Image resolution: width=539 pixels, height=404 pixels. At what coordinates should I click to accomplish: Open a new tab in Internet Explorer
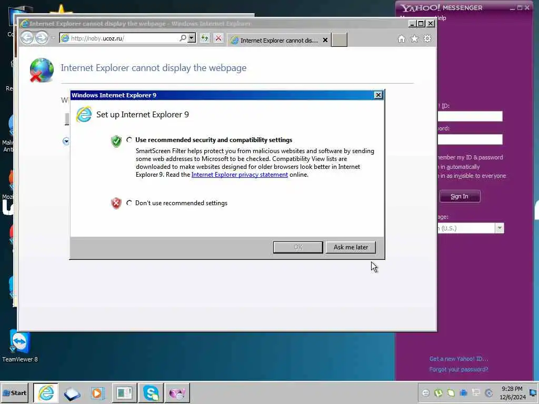pos(339,40)
